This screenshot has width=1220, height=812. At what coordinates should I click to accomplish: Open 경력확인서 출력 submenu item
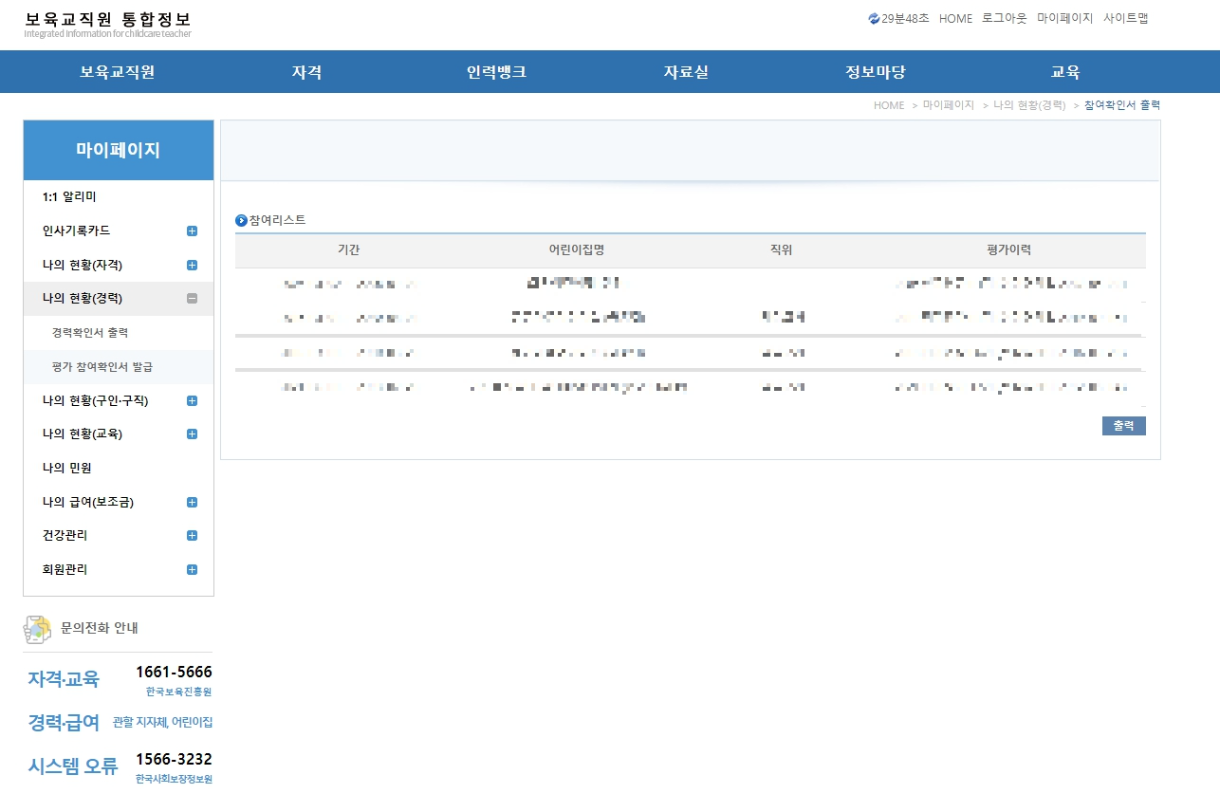(x=90, y=333)
